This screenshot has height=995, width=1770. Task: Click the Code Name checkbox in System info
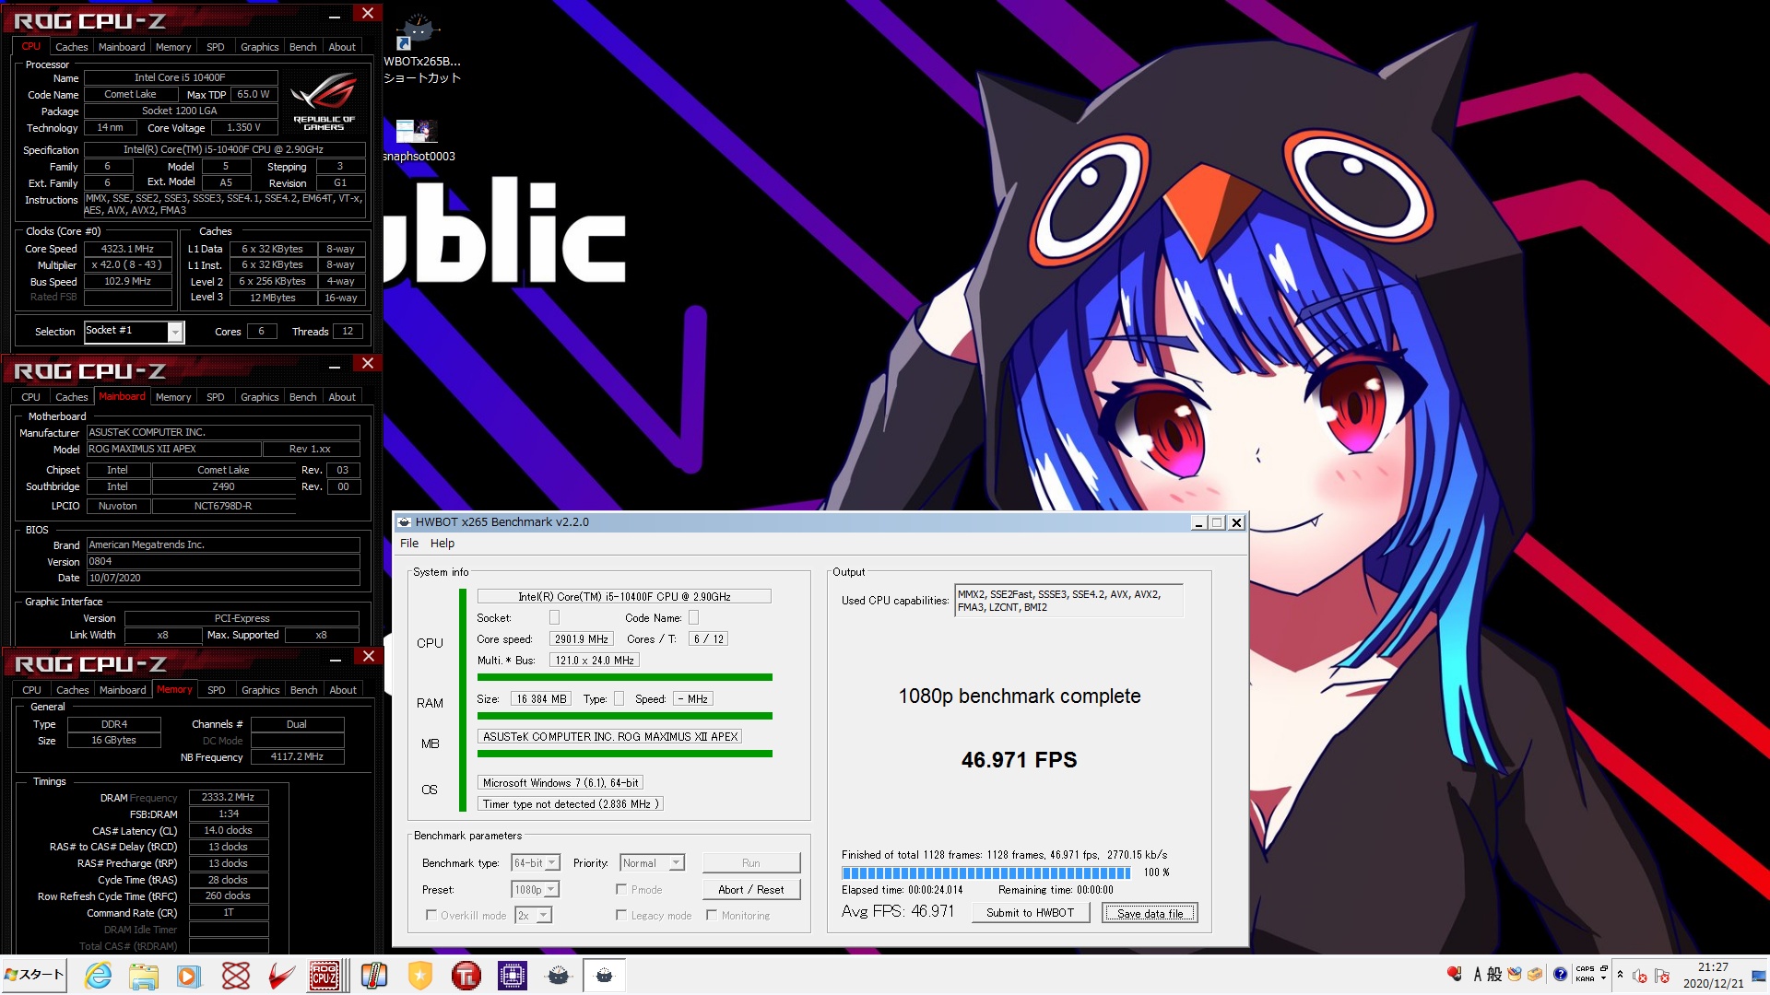pos(693,617)
